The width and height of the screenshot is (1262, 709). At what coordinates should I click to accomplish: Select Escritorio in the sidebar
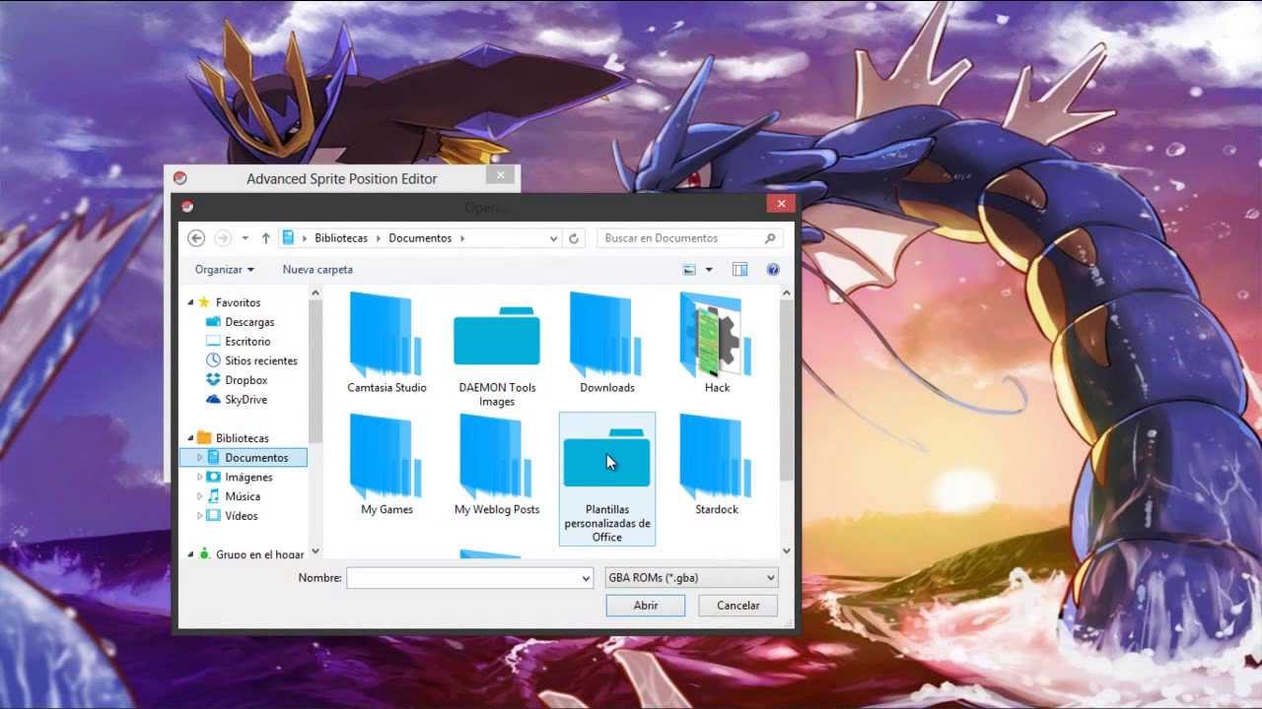click(x=246, y=342)
